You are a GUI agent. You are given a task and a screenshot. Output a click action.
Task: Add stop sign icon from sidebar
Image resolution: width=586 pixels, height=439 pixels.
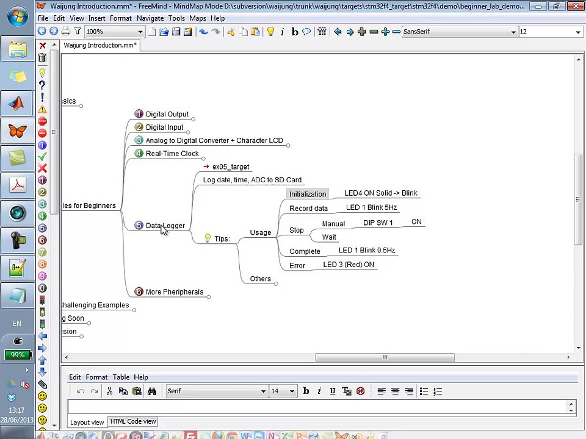(x=42, y=121)
